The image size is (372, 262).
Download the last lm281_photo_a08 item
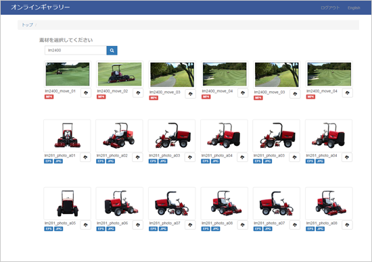347,225
